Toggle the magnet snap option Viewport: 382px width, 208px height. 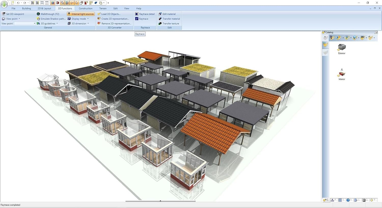pyautogui.click(x=57, y=3)
